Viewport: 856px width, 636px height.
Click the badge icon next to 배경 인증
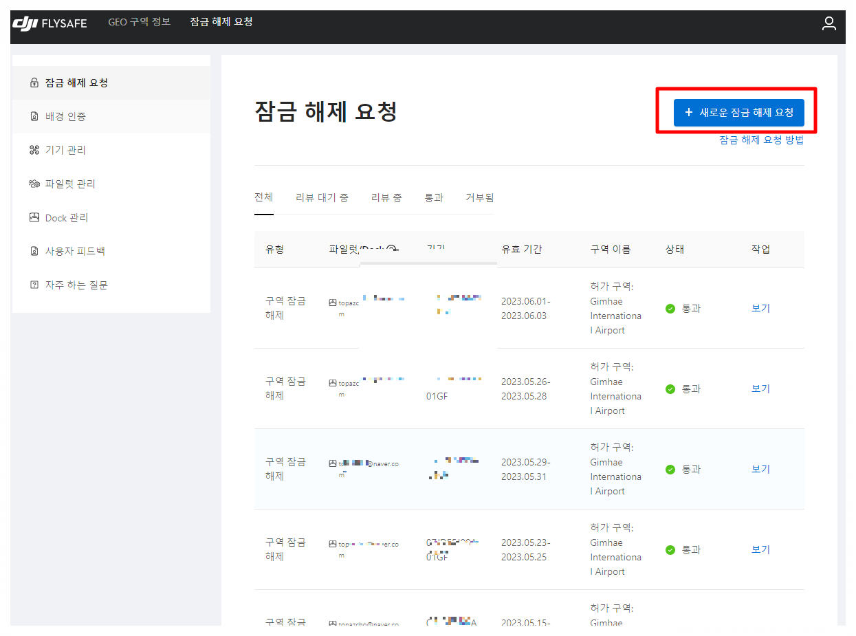click(x=34, y=117)
